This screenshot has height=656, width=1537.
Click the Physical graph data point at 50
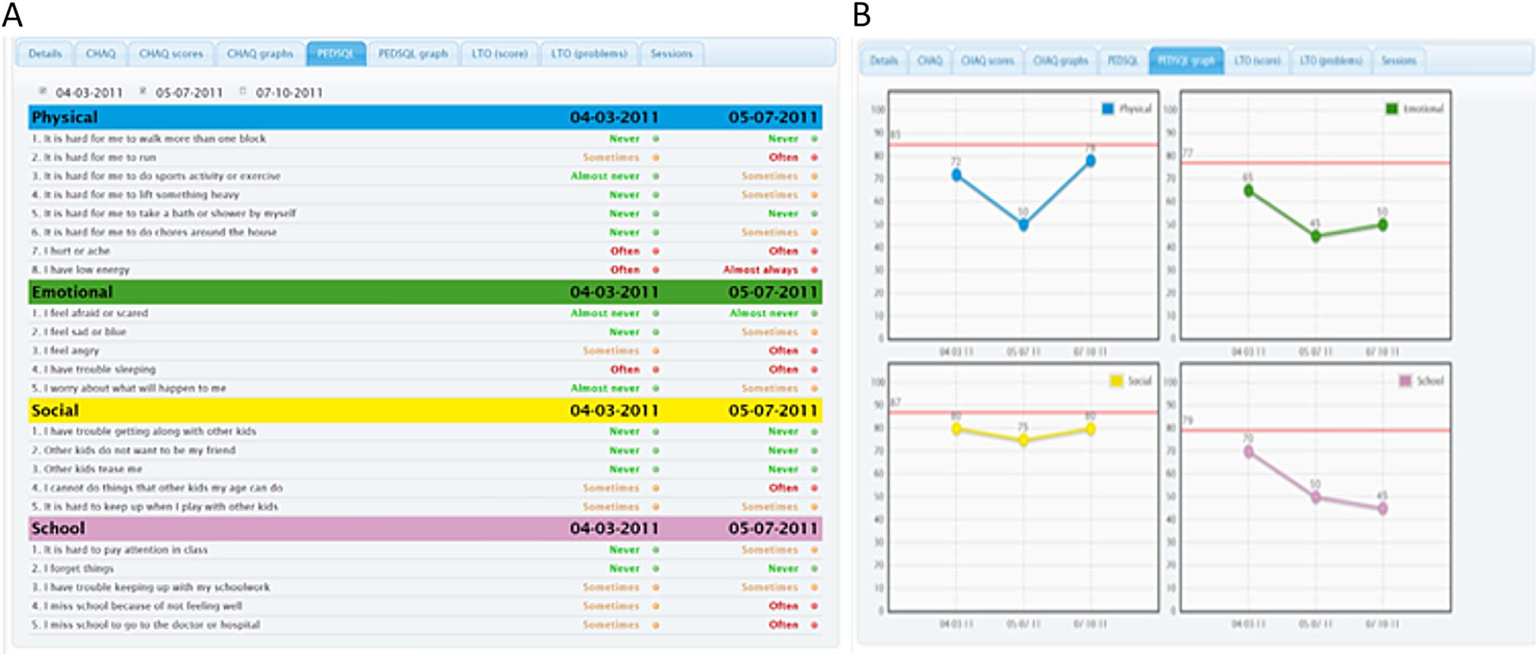click(x=1023, y=225)
